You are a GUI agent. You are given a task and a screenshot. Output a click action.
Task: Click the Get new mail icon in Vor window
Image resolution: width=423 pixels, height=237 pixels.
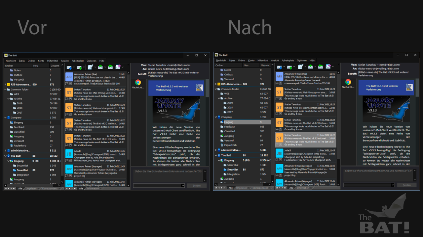[69, 67]
